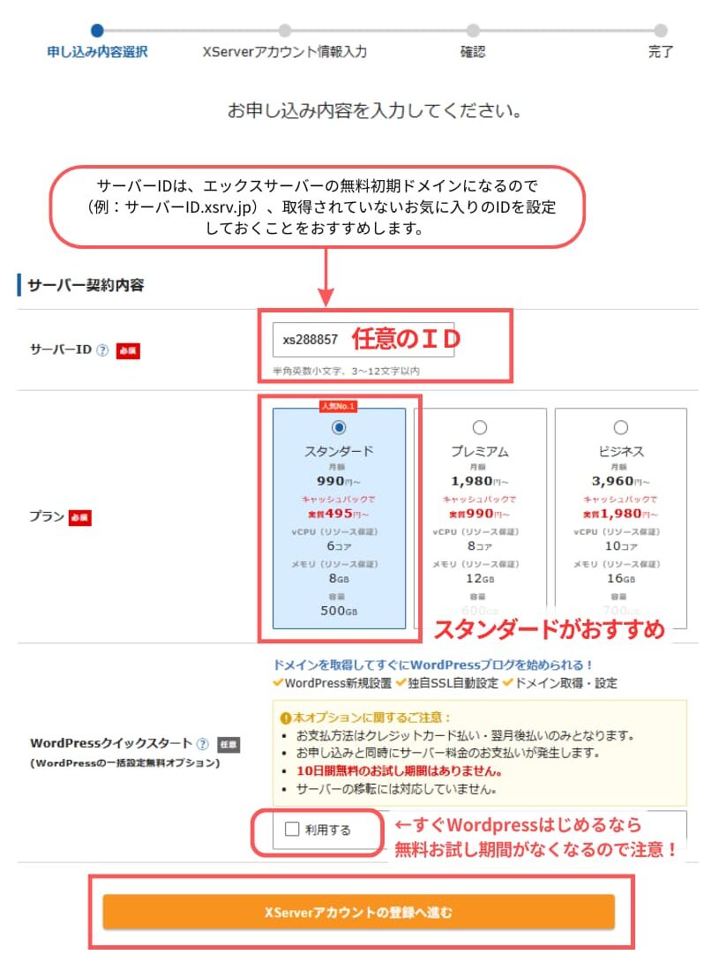Screen dimensions: 704x962
Task: Click the 独自SSL自動設定 feature text
Action: click(x=453, y=683)
